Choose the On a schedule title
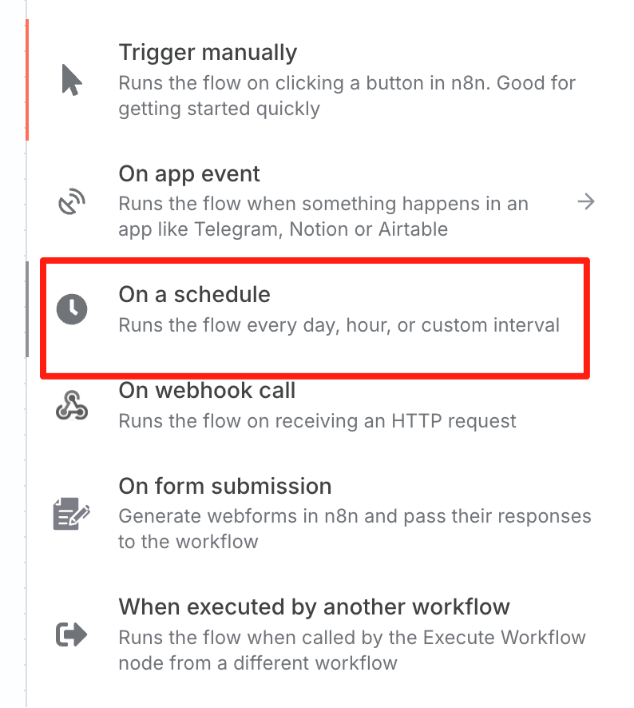Screen dimensions: 634x708 [195, 294]
